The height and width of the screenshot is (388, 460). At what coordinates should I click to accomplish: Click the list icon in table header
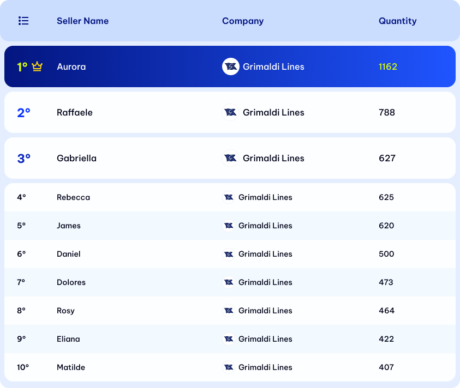(x=23, y=21)
